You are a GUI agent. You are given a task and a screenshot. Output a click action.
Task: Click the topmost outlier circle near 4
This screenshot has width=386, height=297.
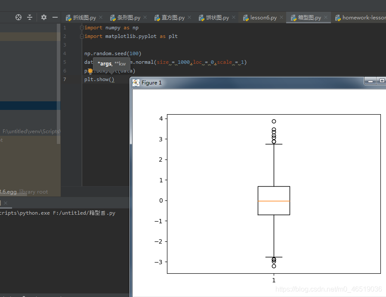click(x=274, y=122)
